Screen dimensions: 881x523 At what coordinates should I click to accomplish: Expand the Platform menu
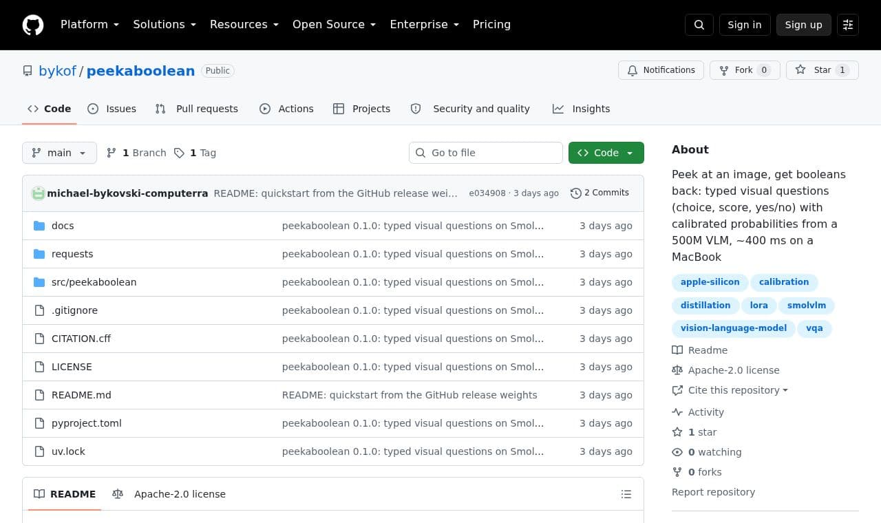point(90,24)
